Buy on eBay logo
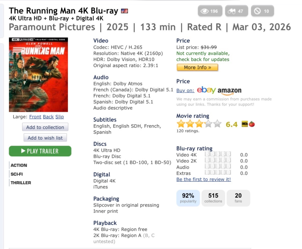302x249 pixels. (x=206, y=90)
